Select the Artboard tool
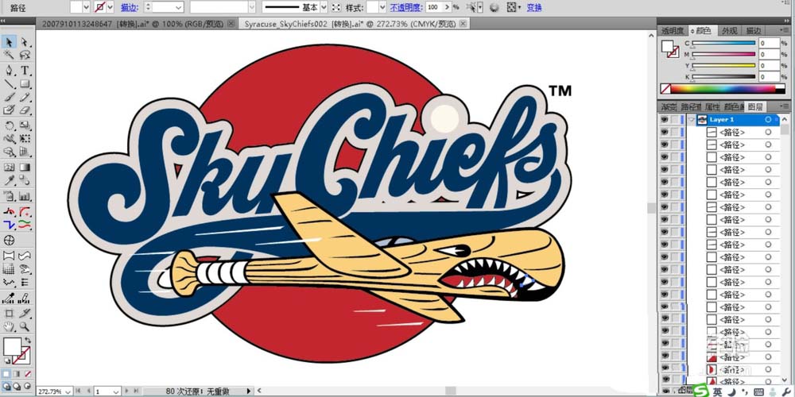The width and height of the screenshot is (795, 397). tap(9, 312)
